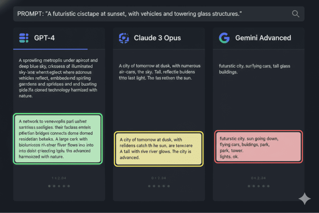Switch to the GPT-4 tab
319x213 pixels.
click(x=44, y=38)
